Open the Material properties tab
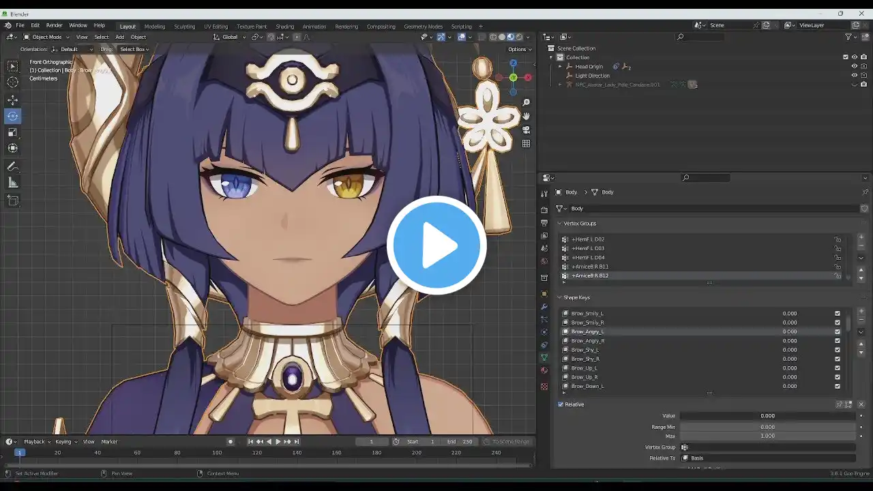The width and height of the screenshot is (873, 491). click(x=544, y=370)
